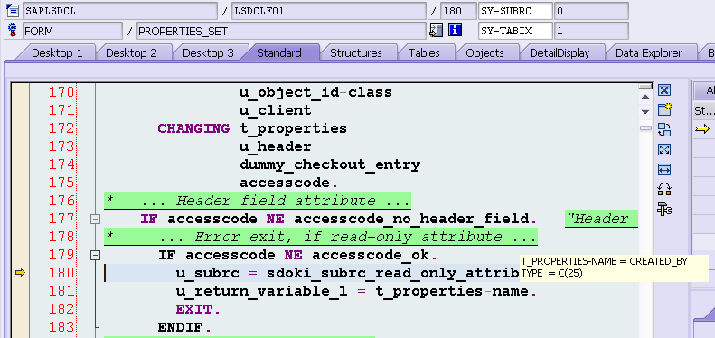Image resolution: width=715 pixels, height=338 pixels.
Task: Open the Tables tab
Action: [424, 53]
